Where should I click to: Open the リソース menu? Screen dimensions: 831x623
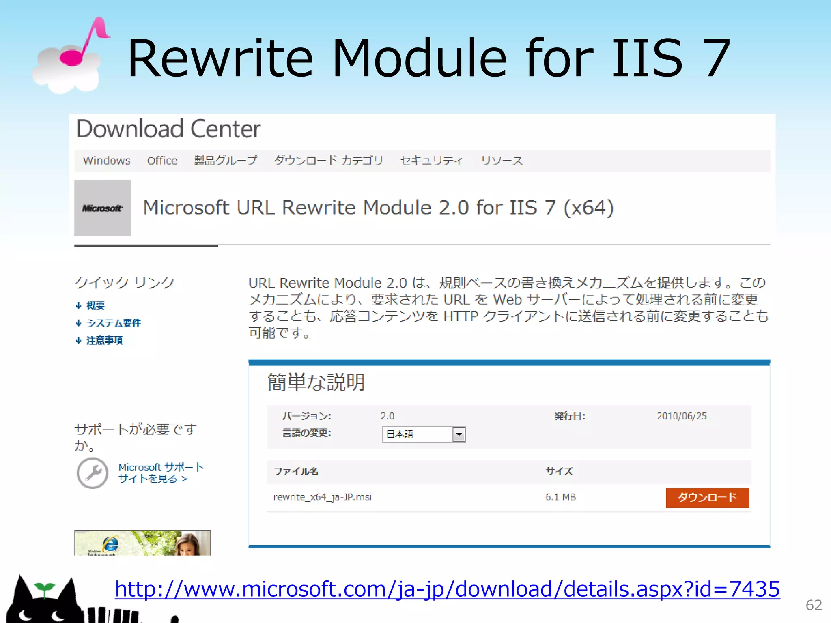pyautogui.click(x=502, y=161)
